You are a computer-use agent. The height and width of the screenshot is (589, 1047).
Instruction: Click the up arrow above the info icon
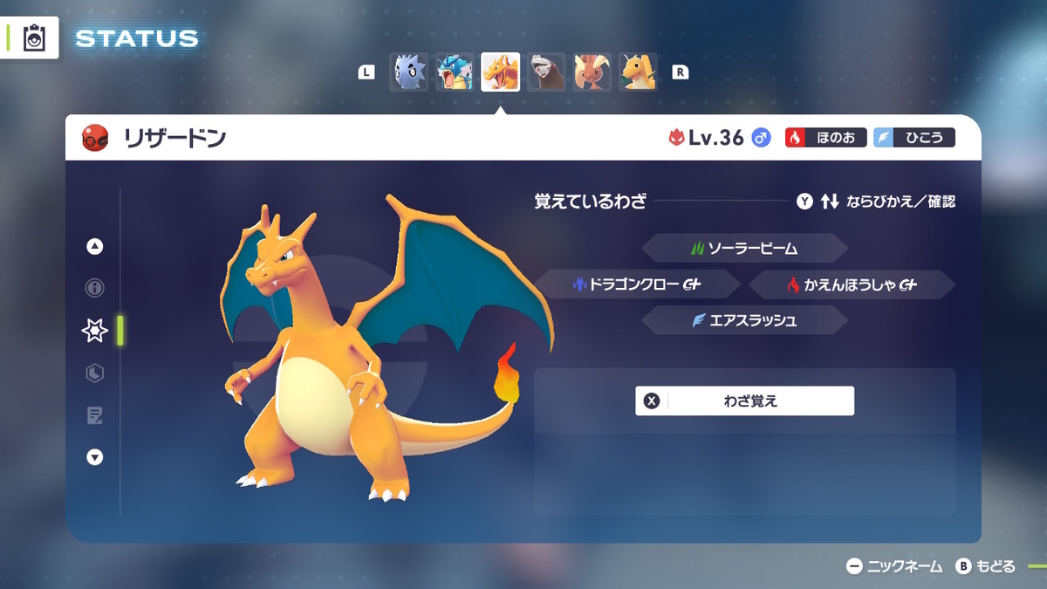(x=94, y=245)
